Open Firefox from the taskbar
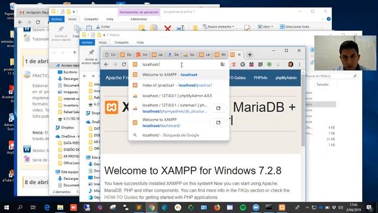 click(217, 208)
